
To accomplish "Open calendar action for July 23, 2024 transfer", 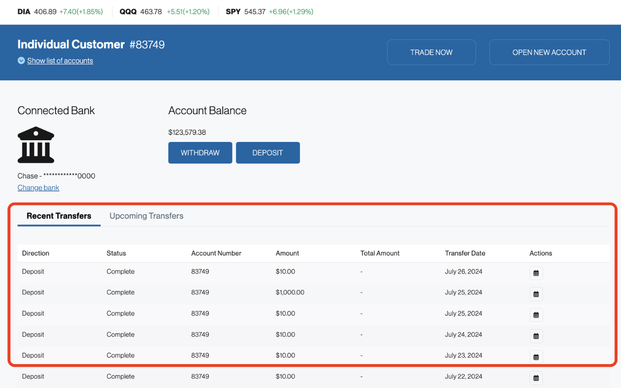I will [536, 357].
